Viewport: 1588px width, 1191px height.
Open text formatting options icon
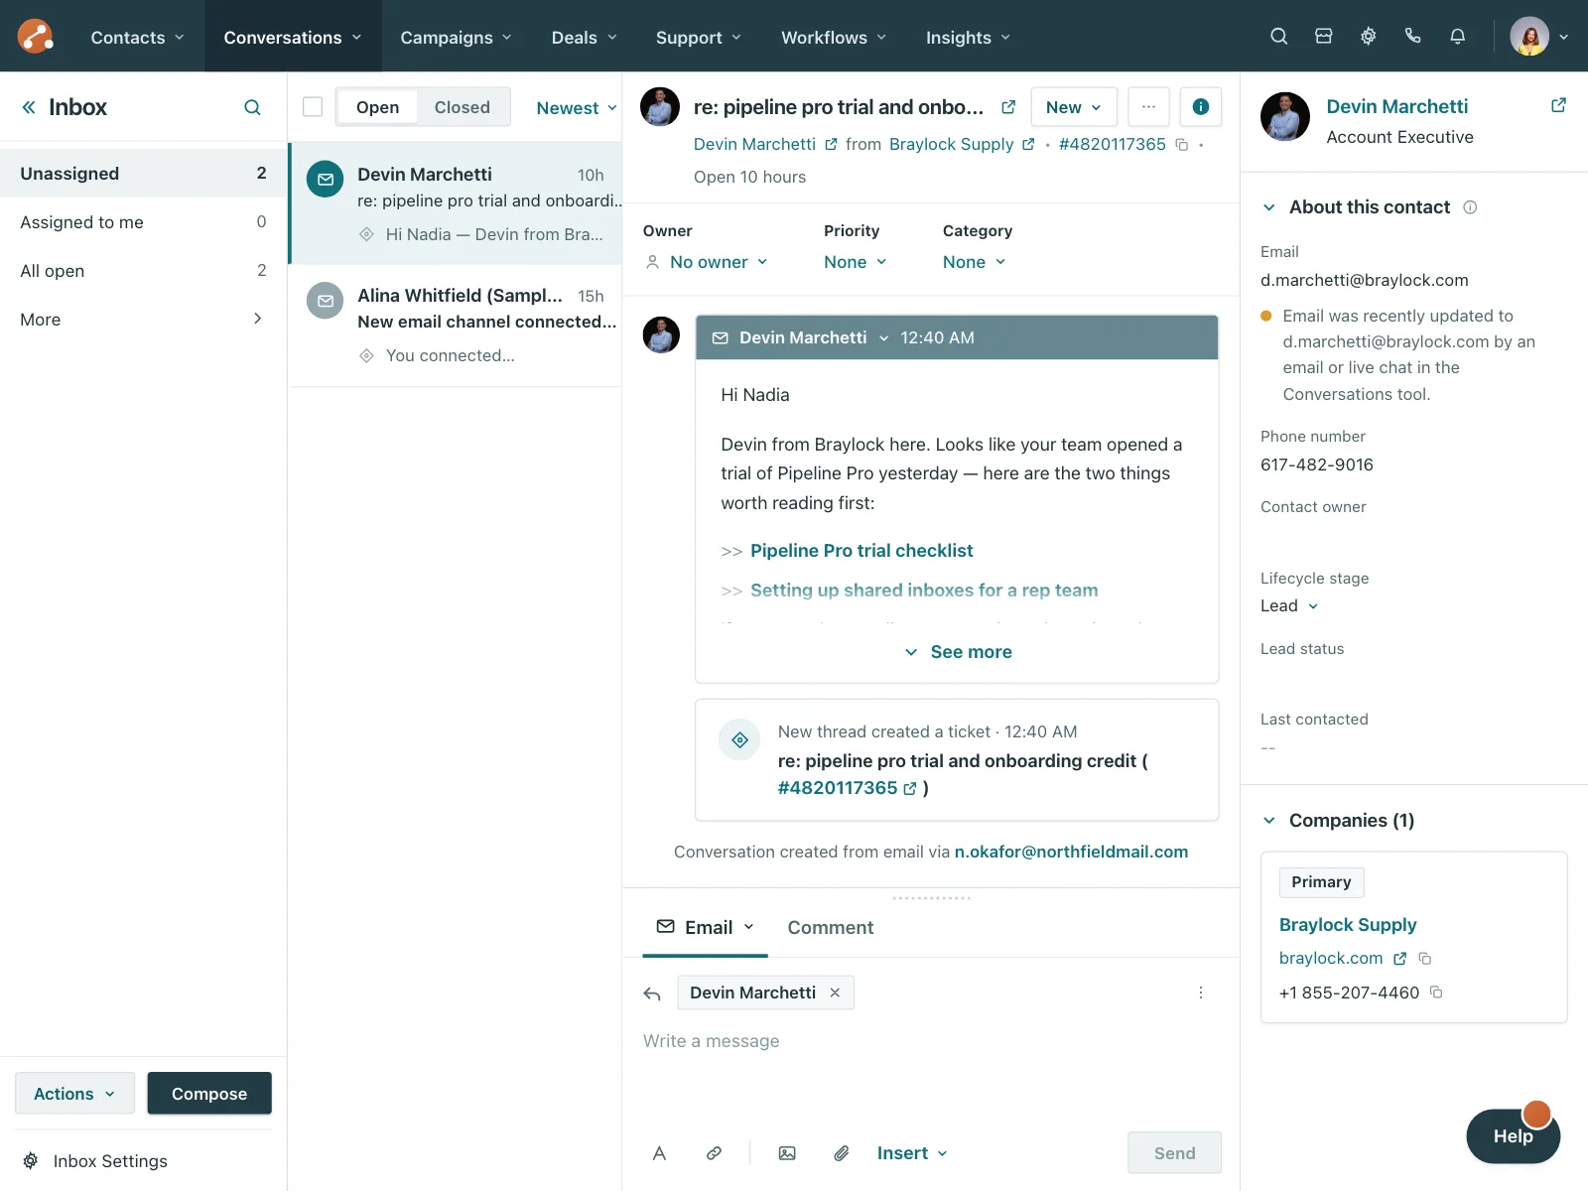pos(659,1153)
